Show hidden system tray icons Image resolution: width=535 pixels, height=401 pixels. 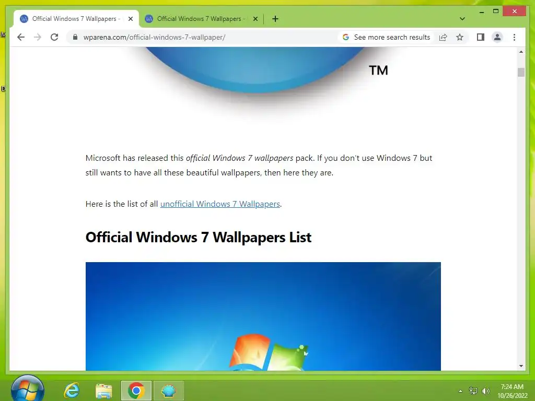pyautogui.click(x=461, y=391)
